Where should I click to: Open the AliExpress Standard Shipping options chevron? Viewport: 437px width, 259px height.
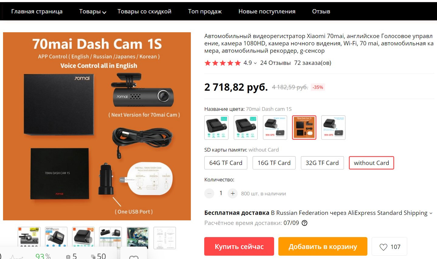coord(431,213)
